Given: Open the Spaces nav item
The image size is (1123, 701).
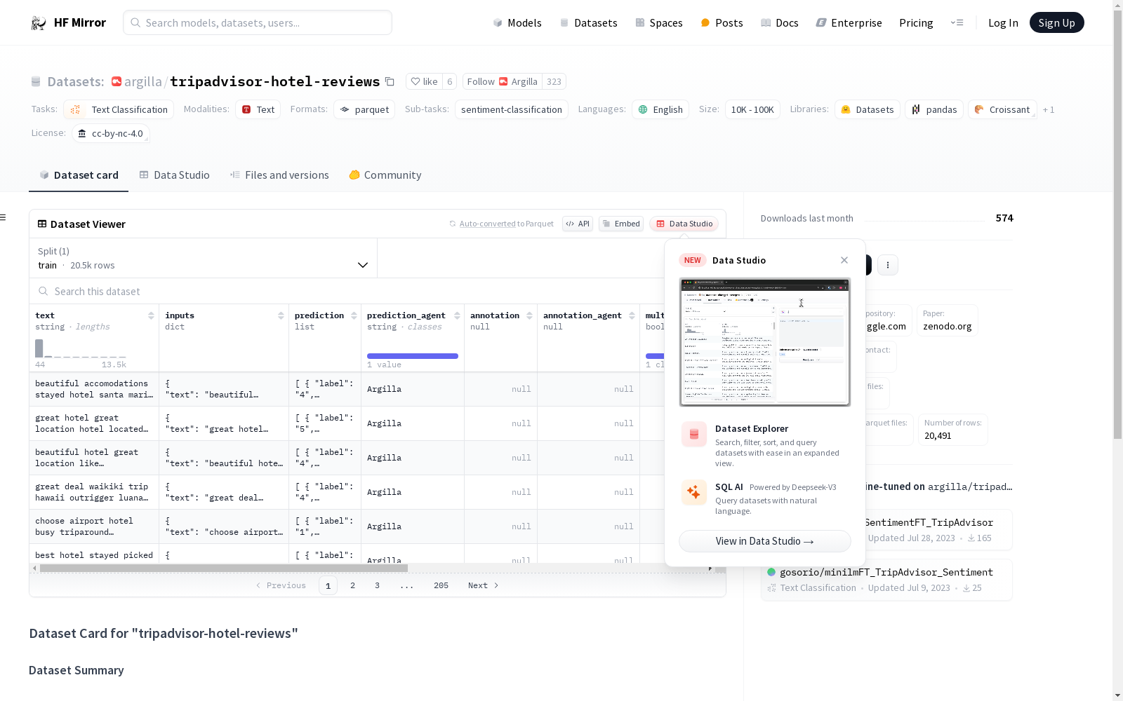Looking at the screenshot, I should 659,23.
